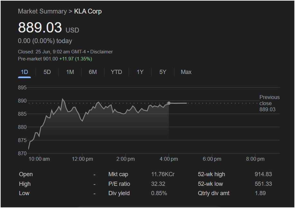Click the closing price marker dot on chart
This screenshot has height=208, width=295.
tap(169, 103)
